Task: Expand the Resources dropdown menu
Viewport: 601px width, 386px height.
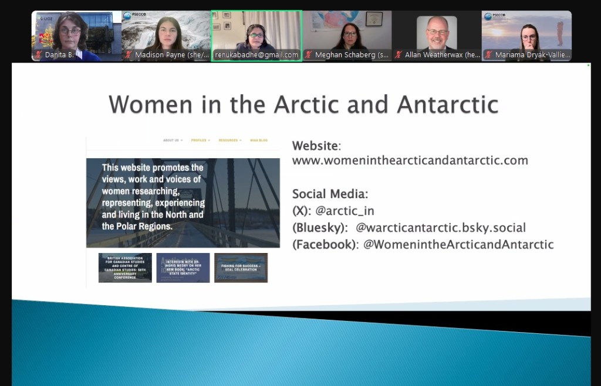Action: [x=229, y=141]
